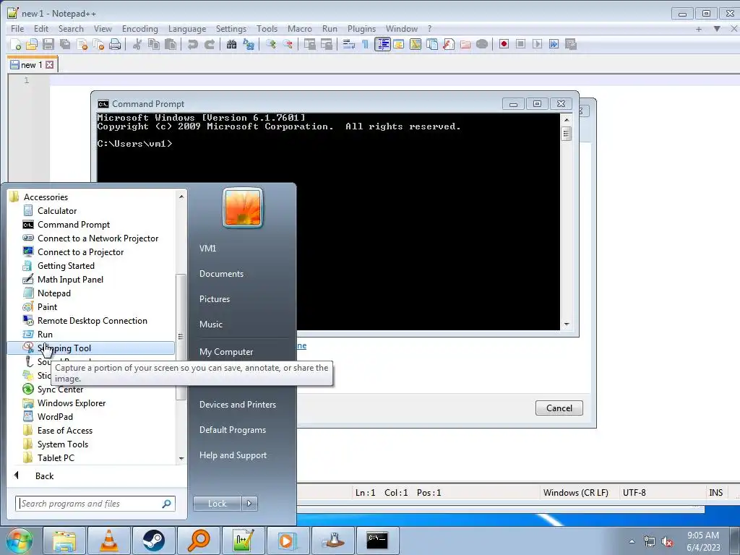This screenshot has height=555, width=740.
Task: Click the Zoom In toolbar icon
Action: (x=271, y=44)
